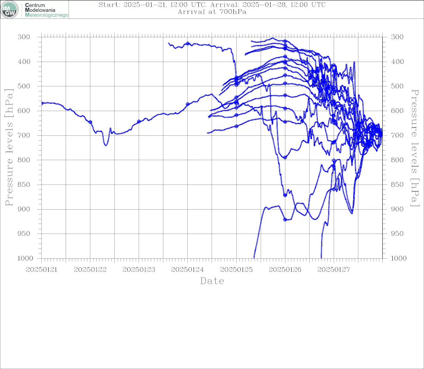Click the right axis label 900

coord(397,209)
